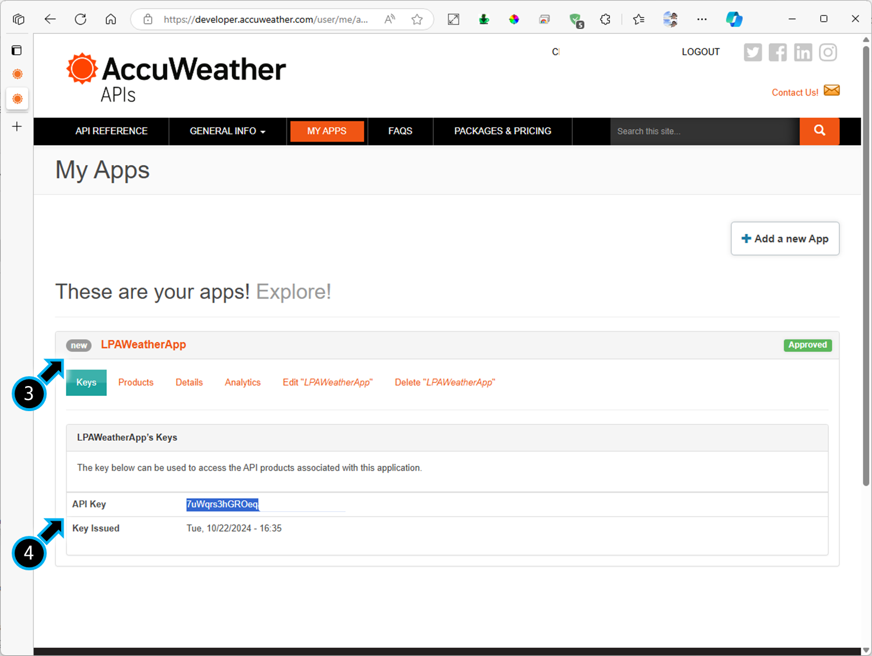
Task: Add this page to favorites
Action: [x=417, y=19]
